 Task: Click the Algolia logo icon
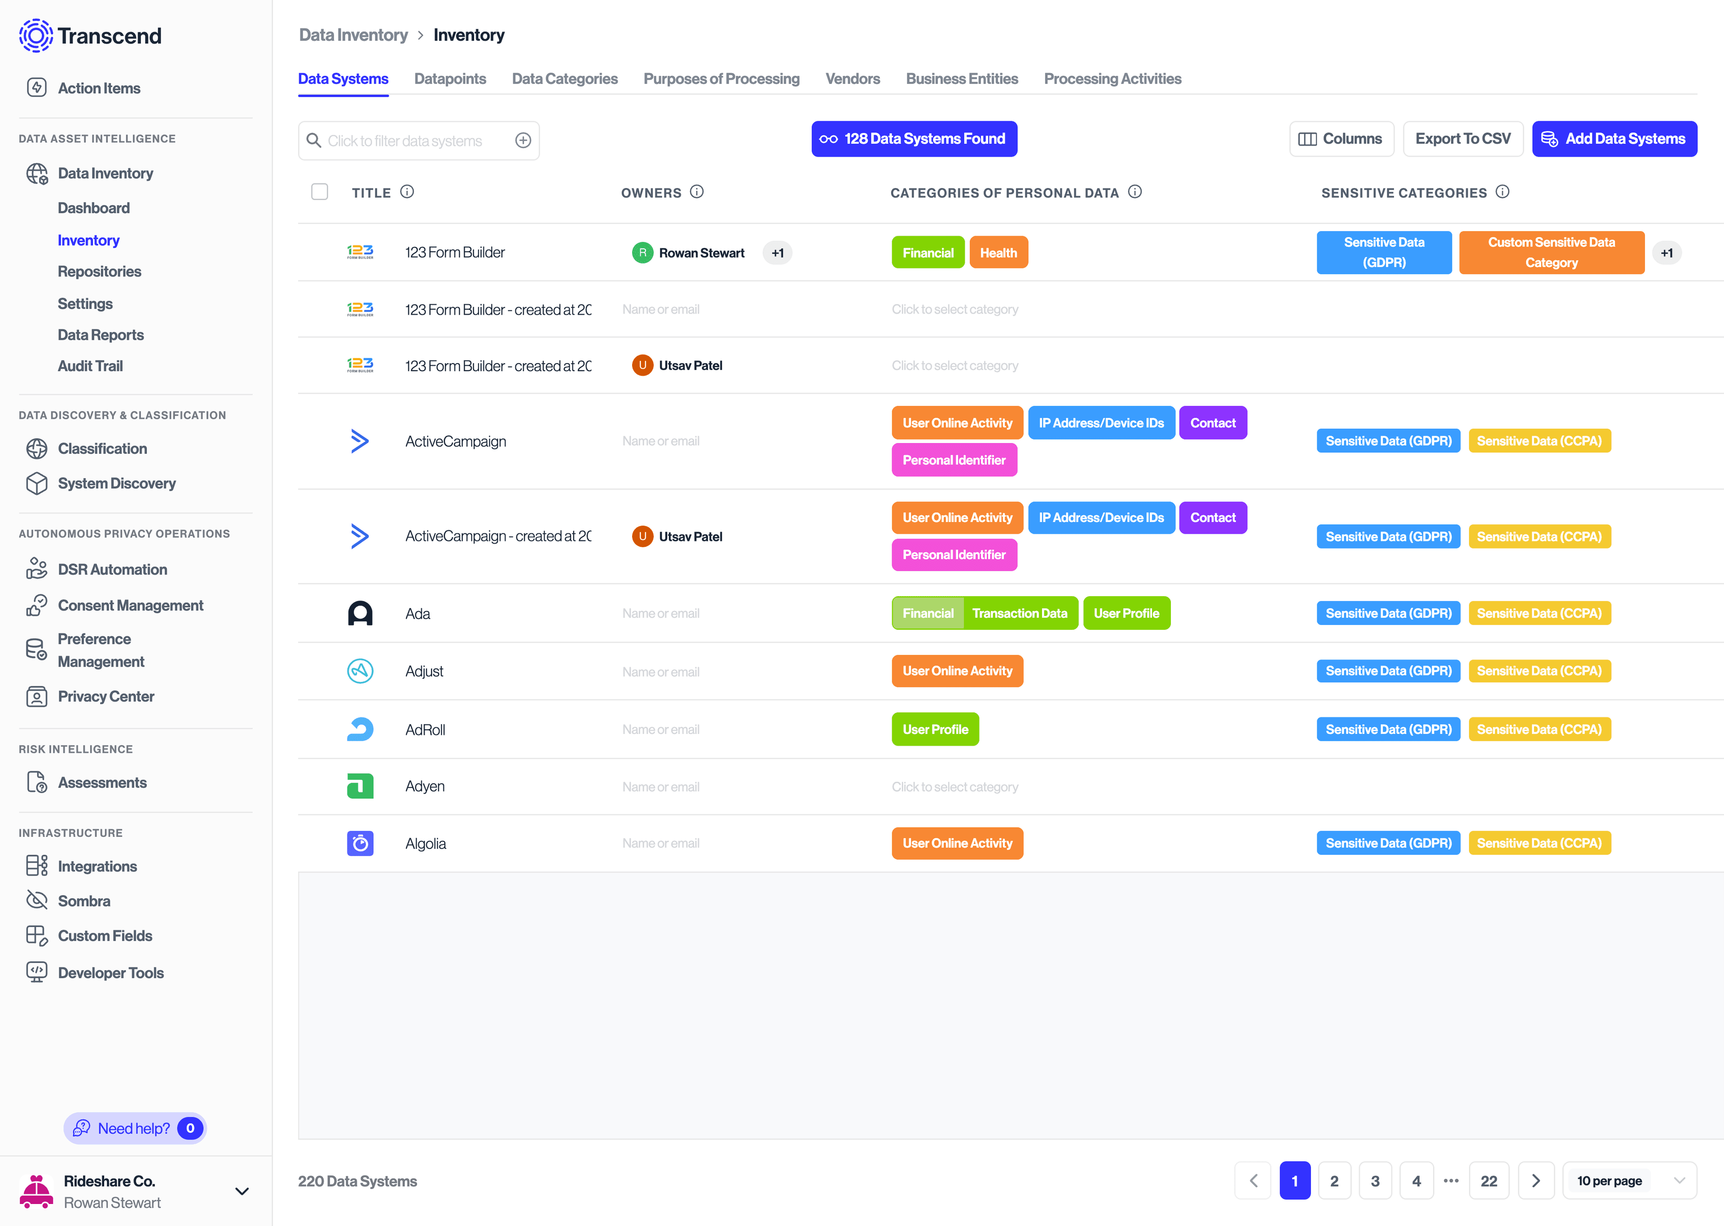(x=360, y=843)
